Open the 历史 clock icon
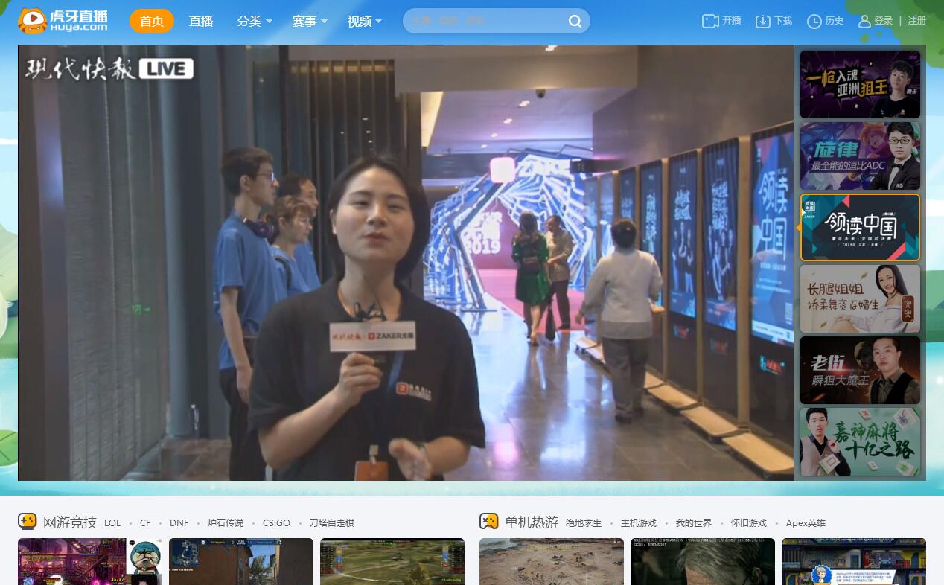The width and height of the screenshot is (944, 585). (x=814, y=21)
